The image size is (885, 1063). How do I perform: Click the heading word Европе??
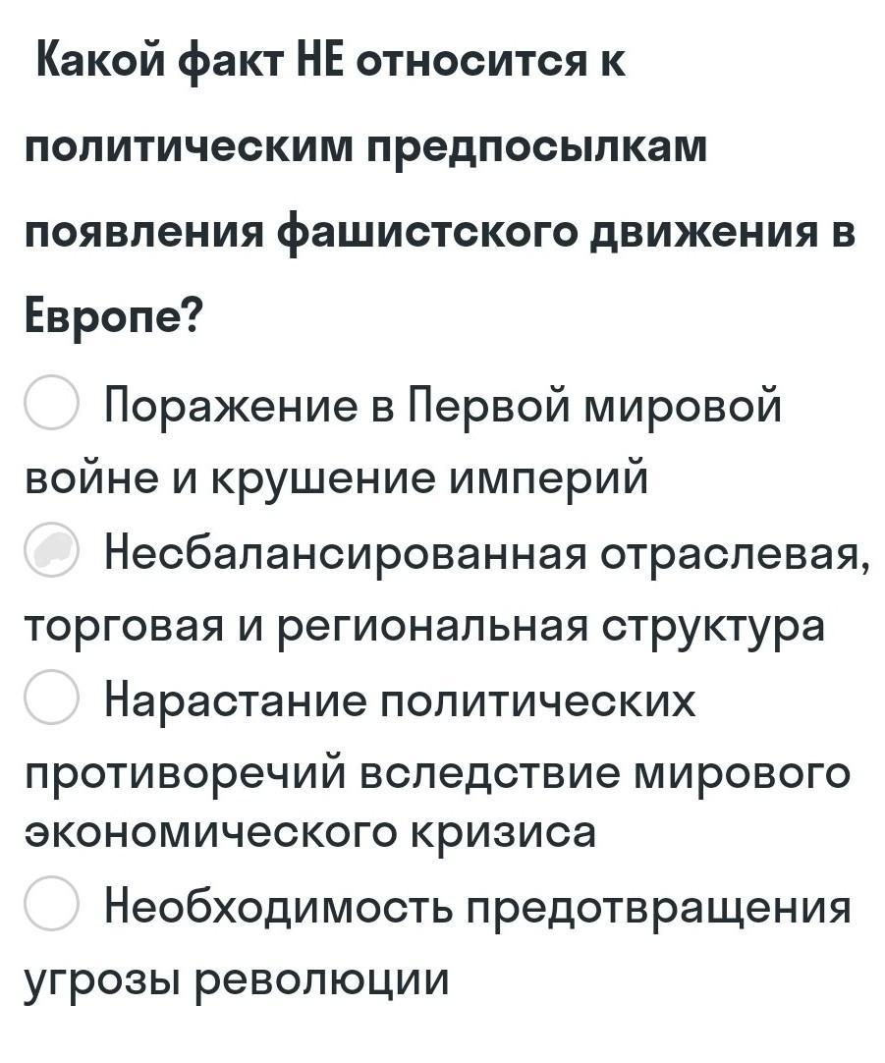[x=114, y=314]
